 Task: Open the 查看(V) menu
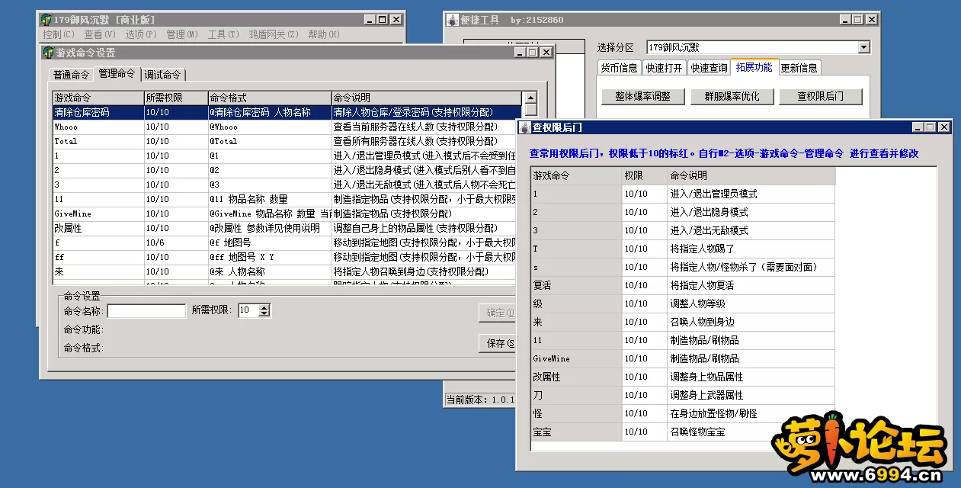100,34
